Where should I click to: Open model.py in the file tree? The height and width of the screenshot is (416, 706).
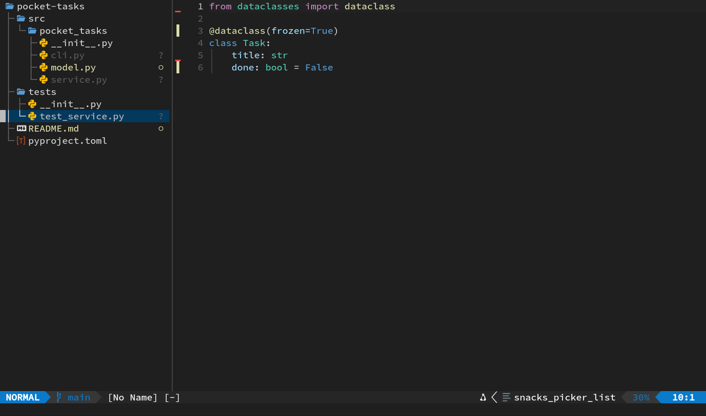point(73,68)
